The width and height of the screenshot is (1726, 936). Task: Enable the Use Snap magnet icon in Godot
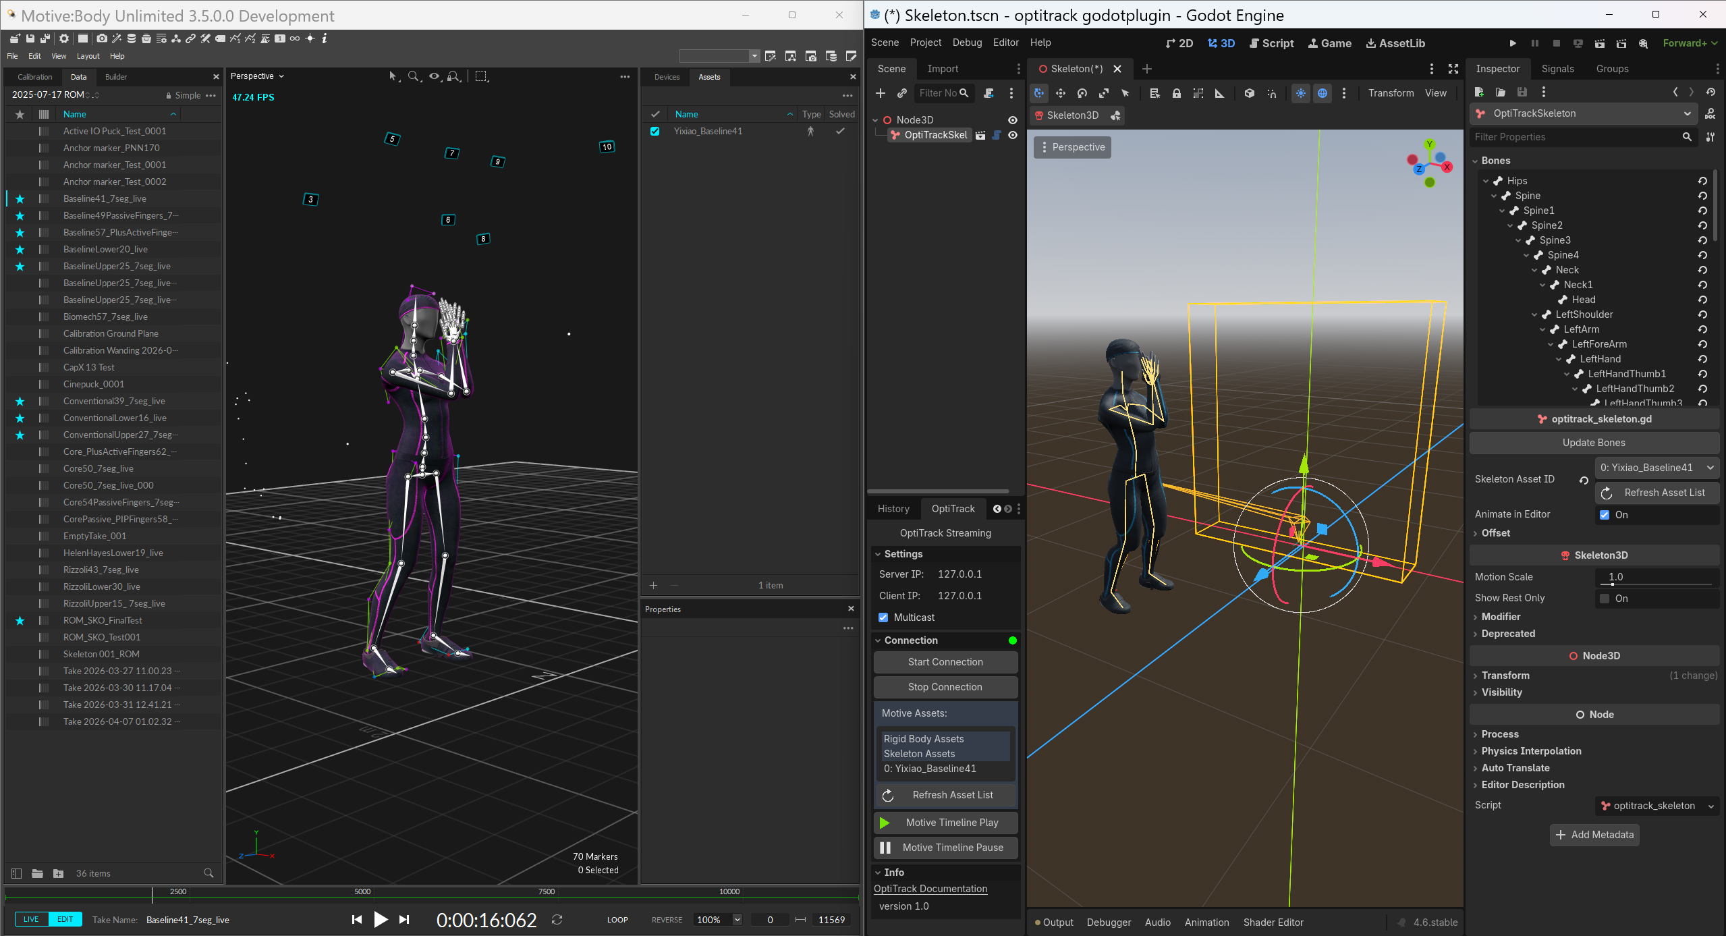1272,93
